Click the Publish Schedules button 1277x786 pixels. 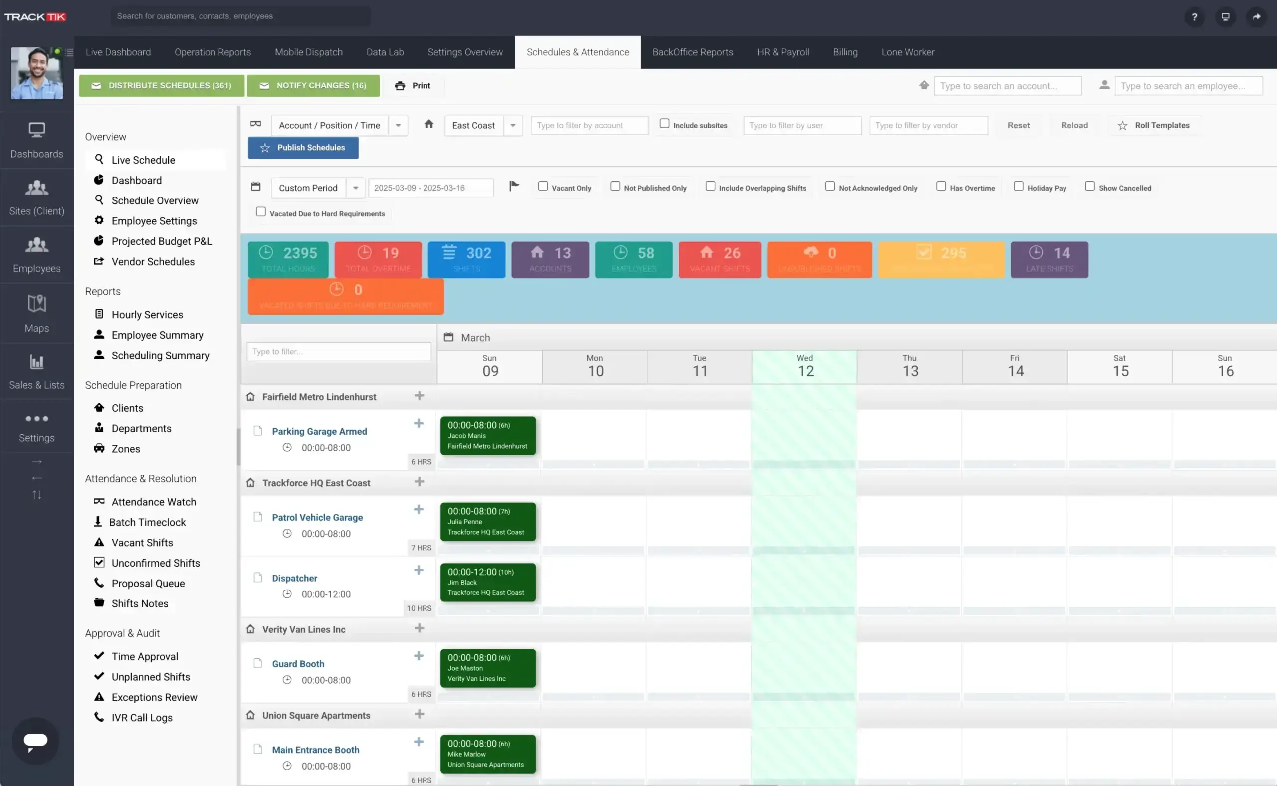(303, 148)
